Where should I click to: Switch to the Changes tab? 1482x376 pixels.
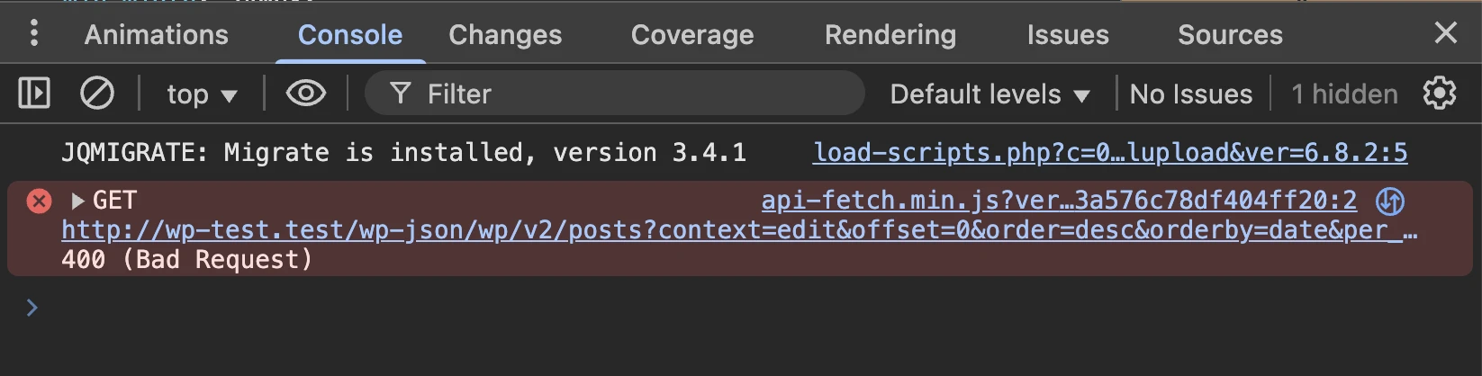(x=505, y=35)
